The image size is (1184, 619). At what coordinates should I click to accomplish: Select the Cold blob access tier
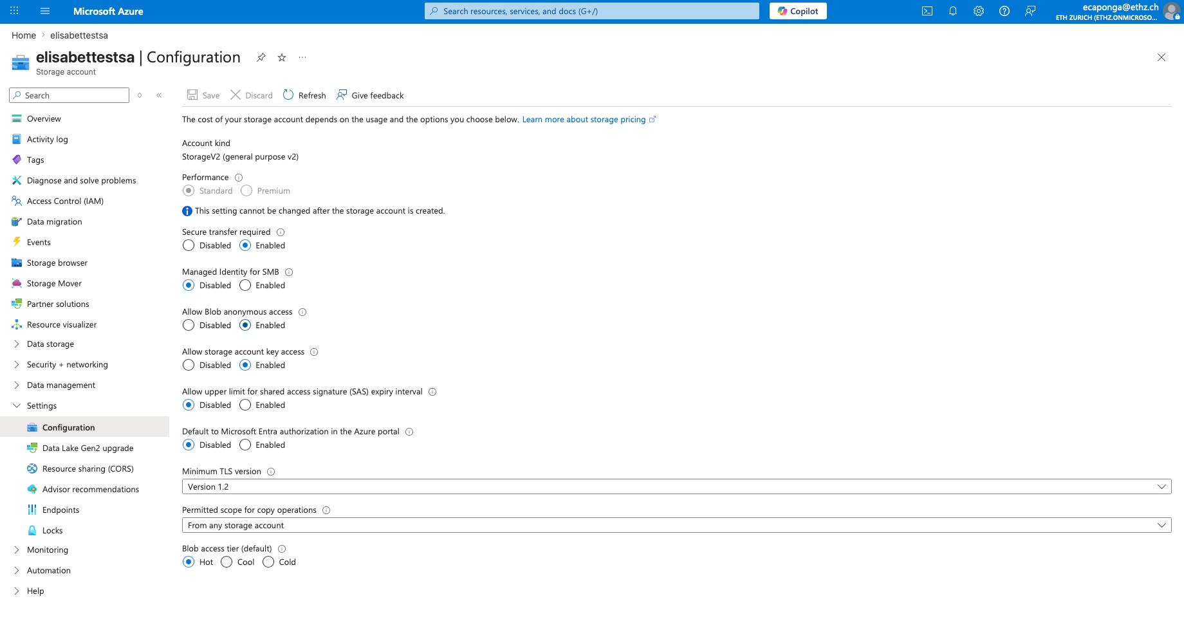coord(268,562)
